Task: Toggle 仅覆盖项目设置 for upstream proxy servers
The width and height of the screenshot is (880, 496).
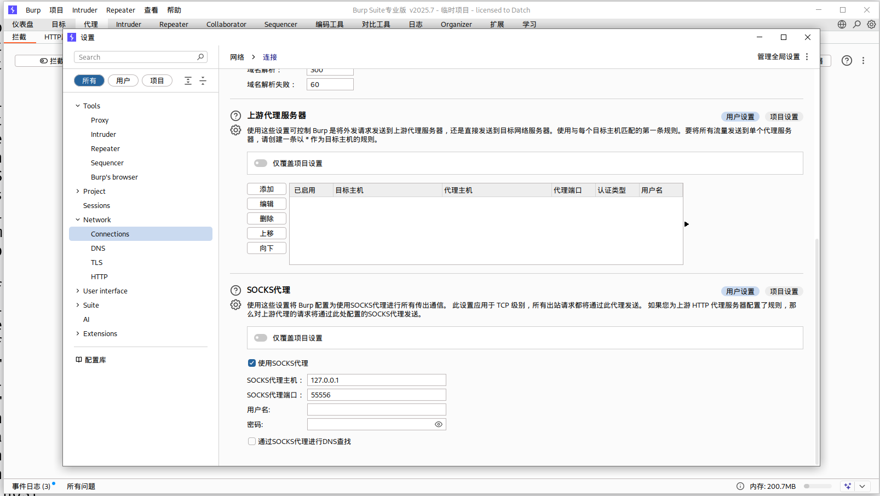Action: [x=261, y=163]
